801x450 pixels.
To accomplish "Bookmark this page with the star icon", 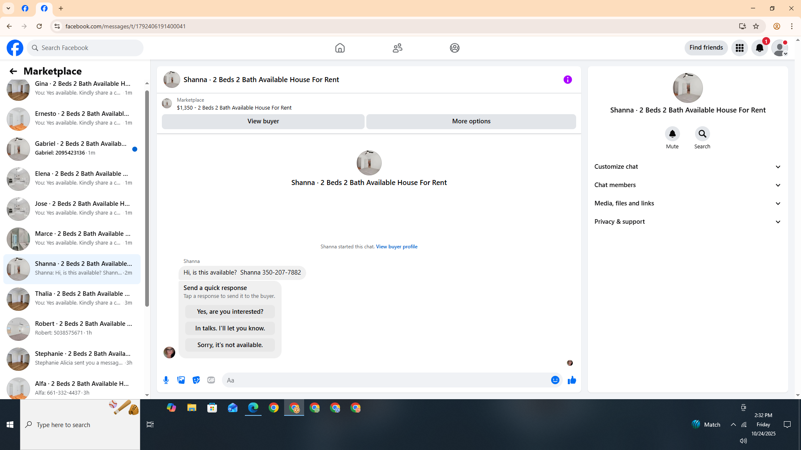I will pyautogui.click(x=756, y=26).
